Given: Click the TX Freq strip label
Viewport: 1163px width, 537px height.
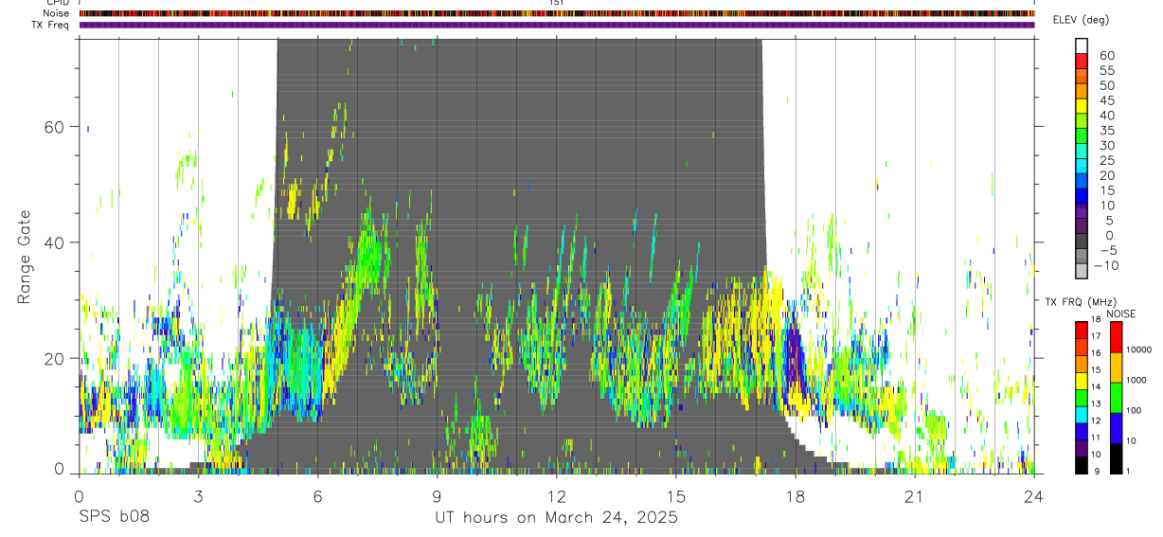Looking at the screenshot, I should (50, 25).
